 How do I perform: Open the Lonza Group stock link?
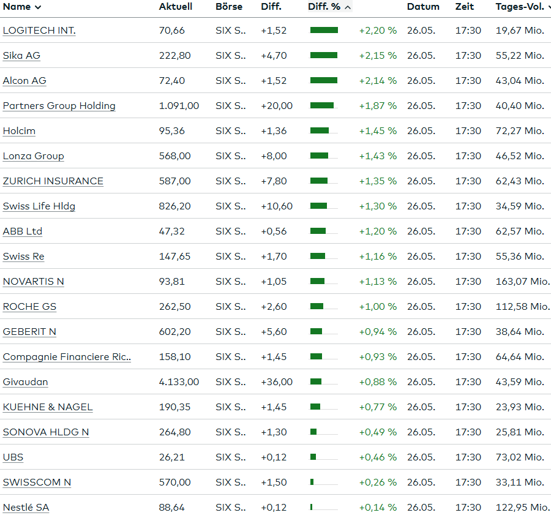click(x=34, y=156)
